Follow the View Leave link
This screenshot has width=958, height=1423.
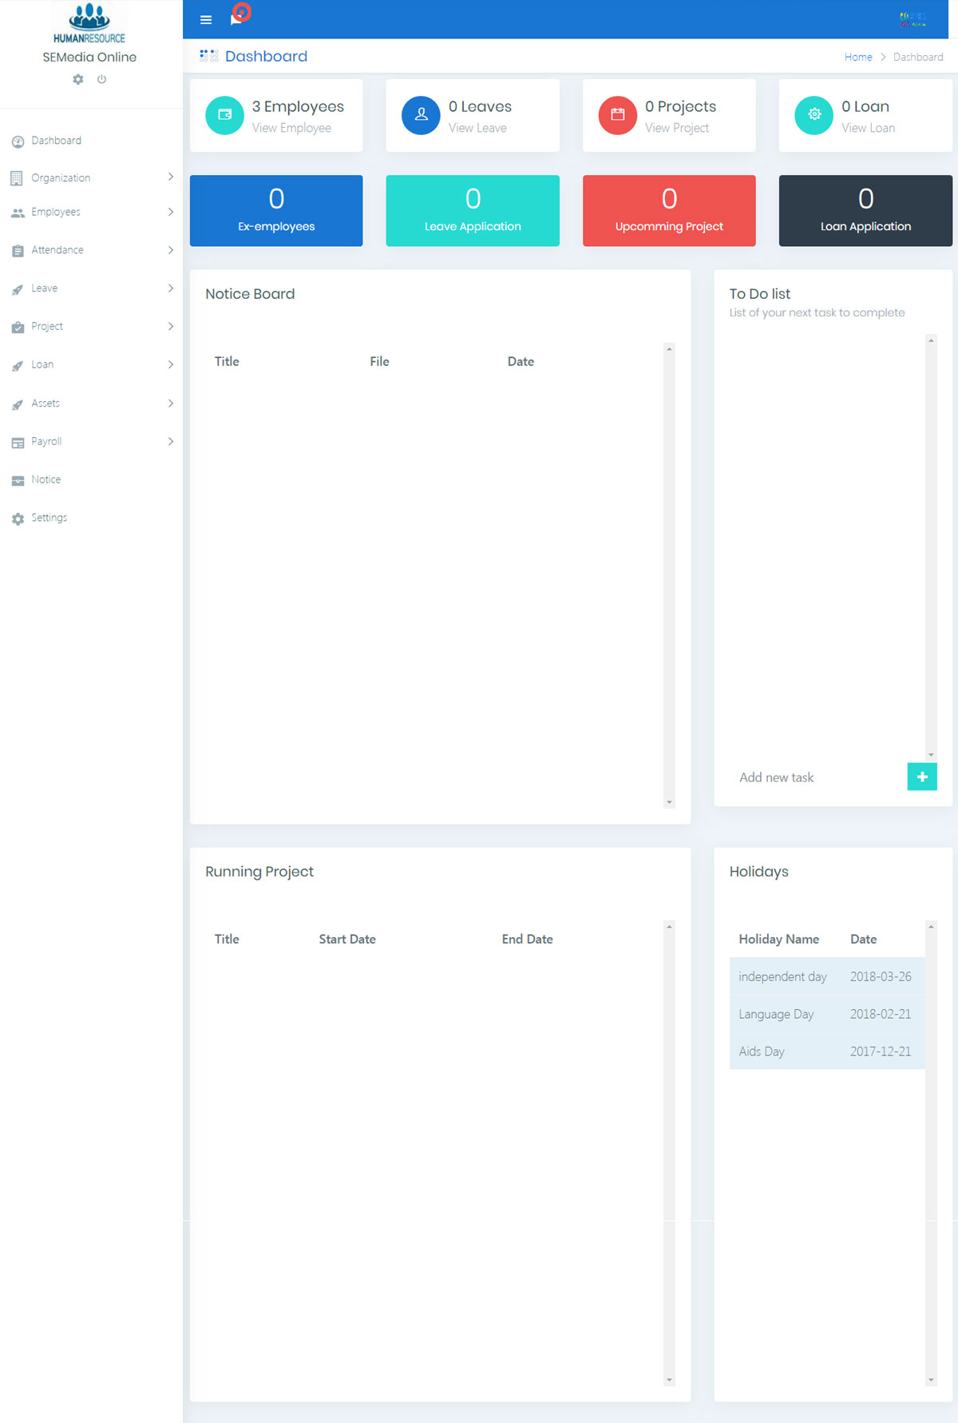tap(477, 128)
